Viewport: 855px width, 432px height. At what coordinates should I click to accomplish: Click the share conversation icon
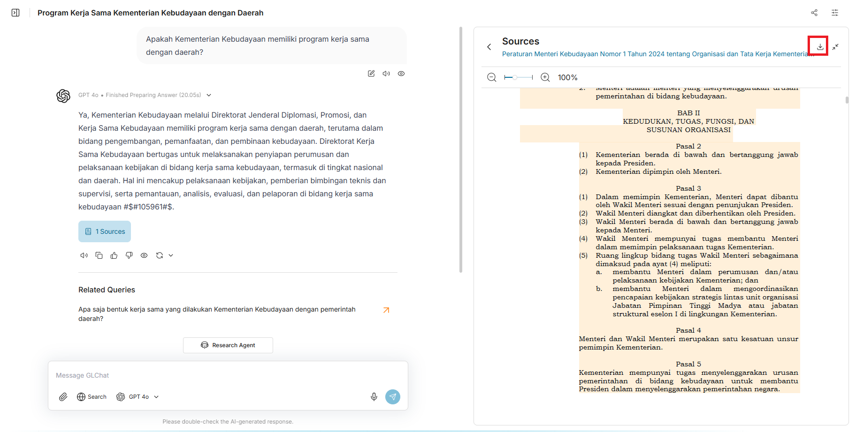[814, 13]
